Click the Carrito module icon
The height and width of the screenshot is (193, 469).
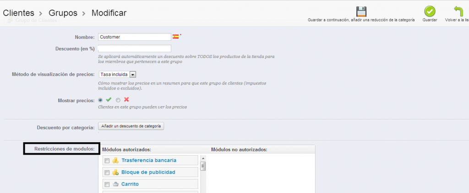pyautogui.click(x=115, y=184)
